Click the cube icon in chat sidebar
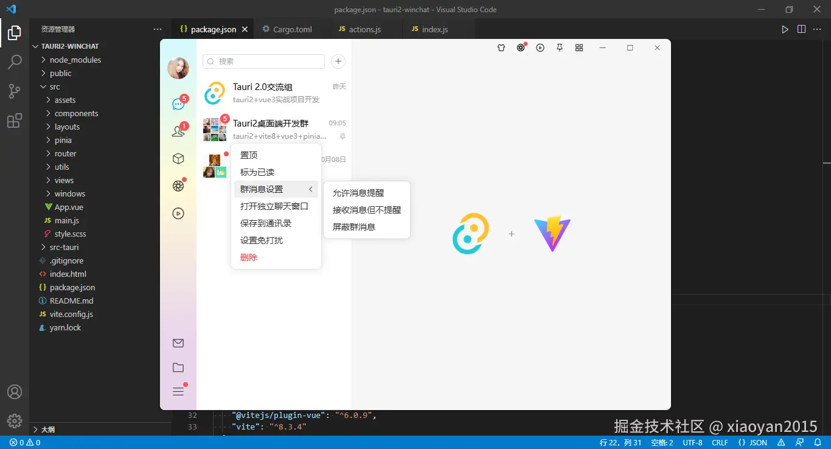The width and height of the screenshot is (831, 449). click(x=178, y=159)
